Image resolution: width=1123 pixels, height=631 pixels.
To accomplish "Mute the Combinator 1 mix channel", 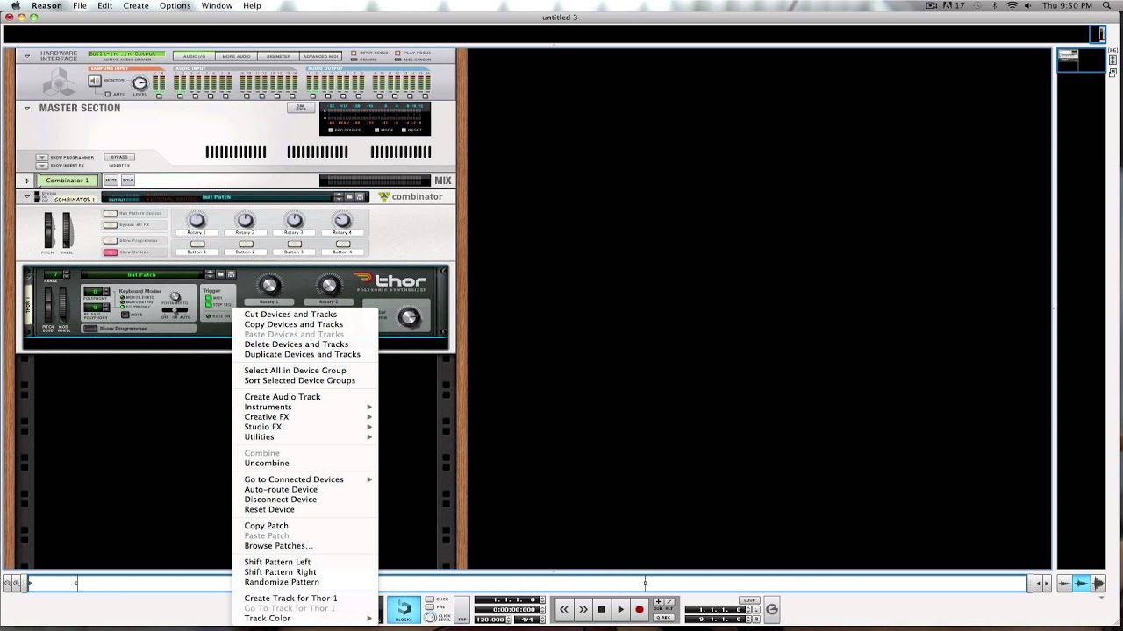I will (111, 181).
